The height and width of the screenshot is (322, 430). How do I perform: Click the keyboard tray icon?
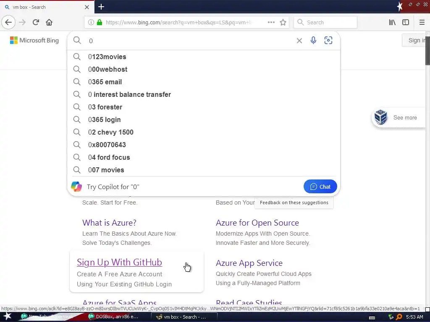point(372,318)
